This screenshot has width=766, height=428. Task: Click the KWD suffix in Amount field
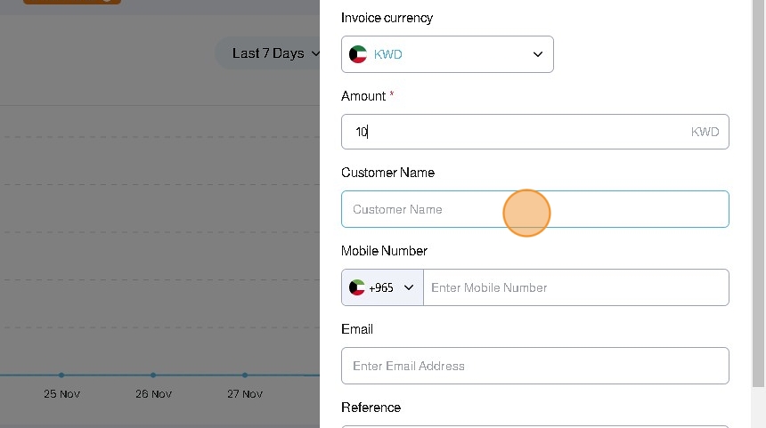tap(705, 132)
